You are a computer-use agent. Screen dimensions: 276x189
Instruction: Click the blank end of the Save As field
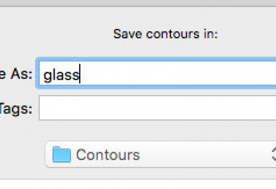tap(194, 73)
